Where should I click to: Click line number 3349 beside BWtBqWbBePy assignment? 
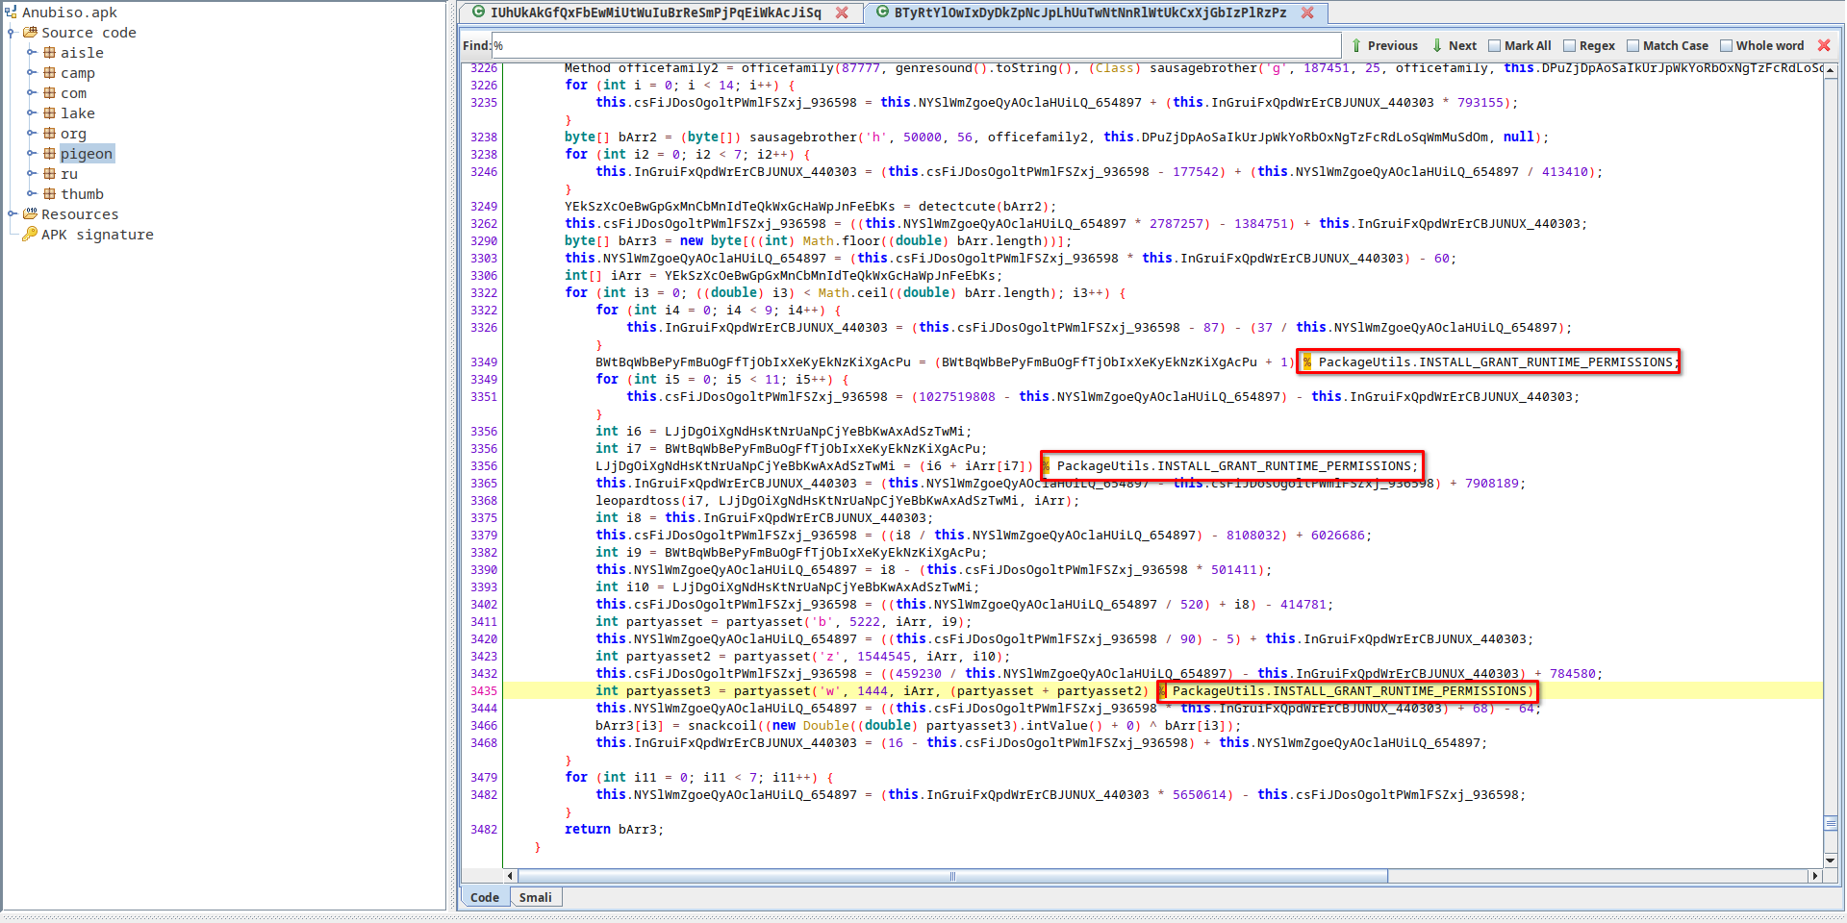[x=484, y=362]
